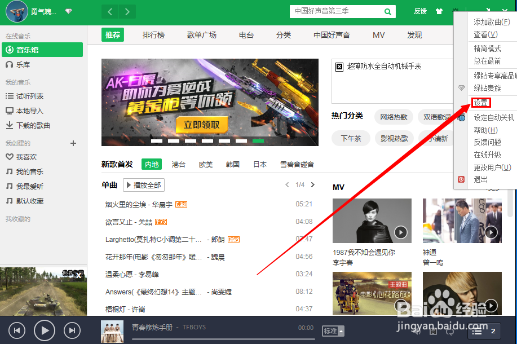Select the 日本 new songs tab
This screenshot has width=517, height=344.
pyautogui.click(x=260, y=164)
